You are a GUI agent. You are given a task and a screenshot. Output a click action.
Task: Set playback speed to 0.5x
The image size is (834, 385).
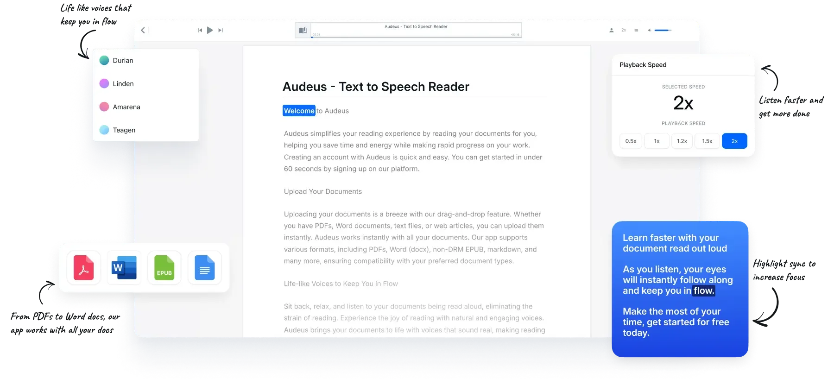(x=631, y=141)
